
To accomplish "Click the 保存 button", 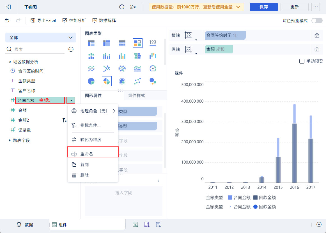I will (264, 7).
